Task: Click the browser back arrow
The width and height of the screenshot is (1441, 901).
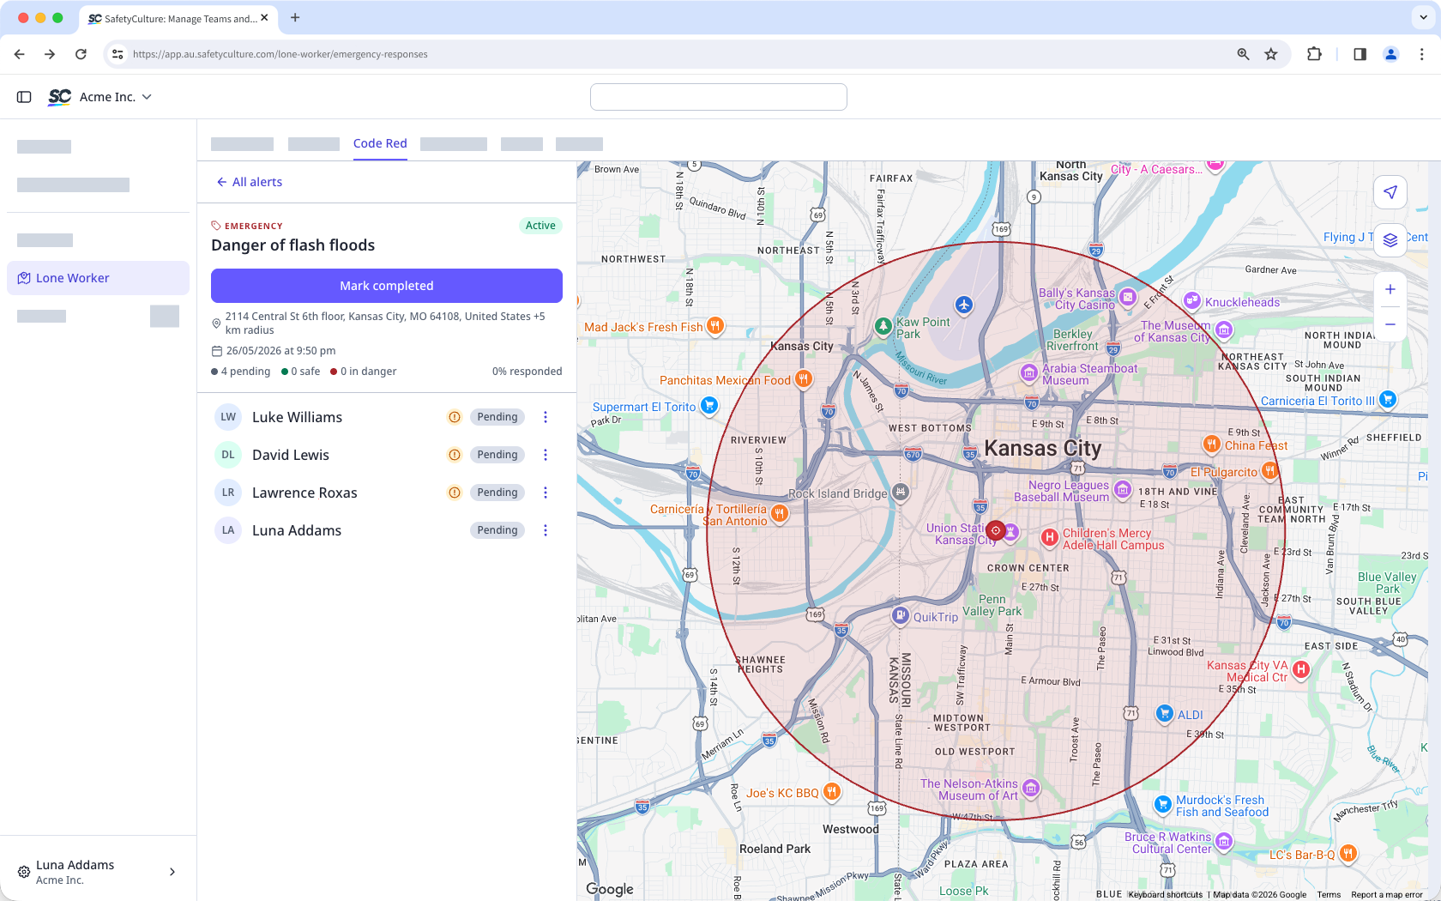Action: coord(20,54)
